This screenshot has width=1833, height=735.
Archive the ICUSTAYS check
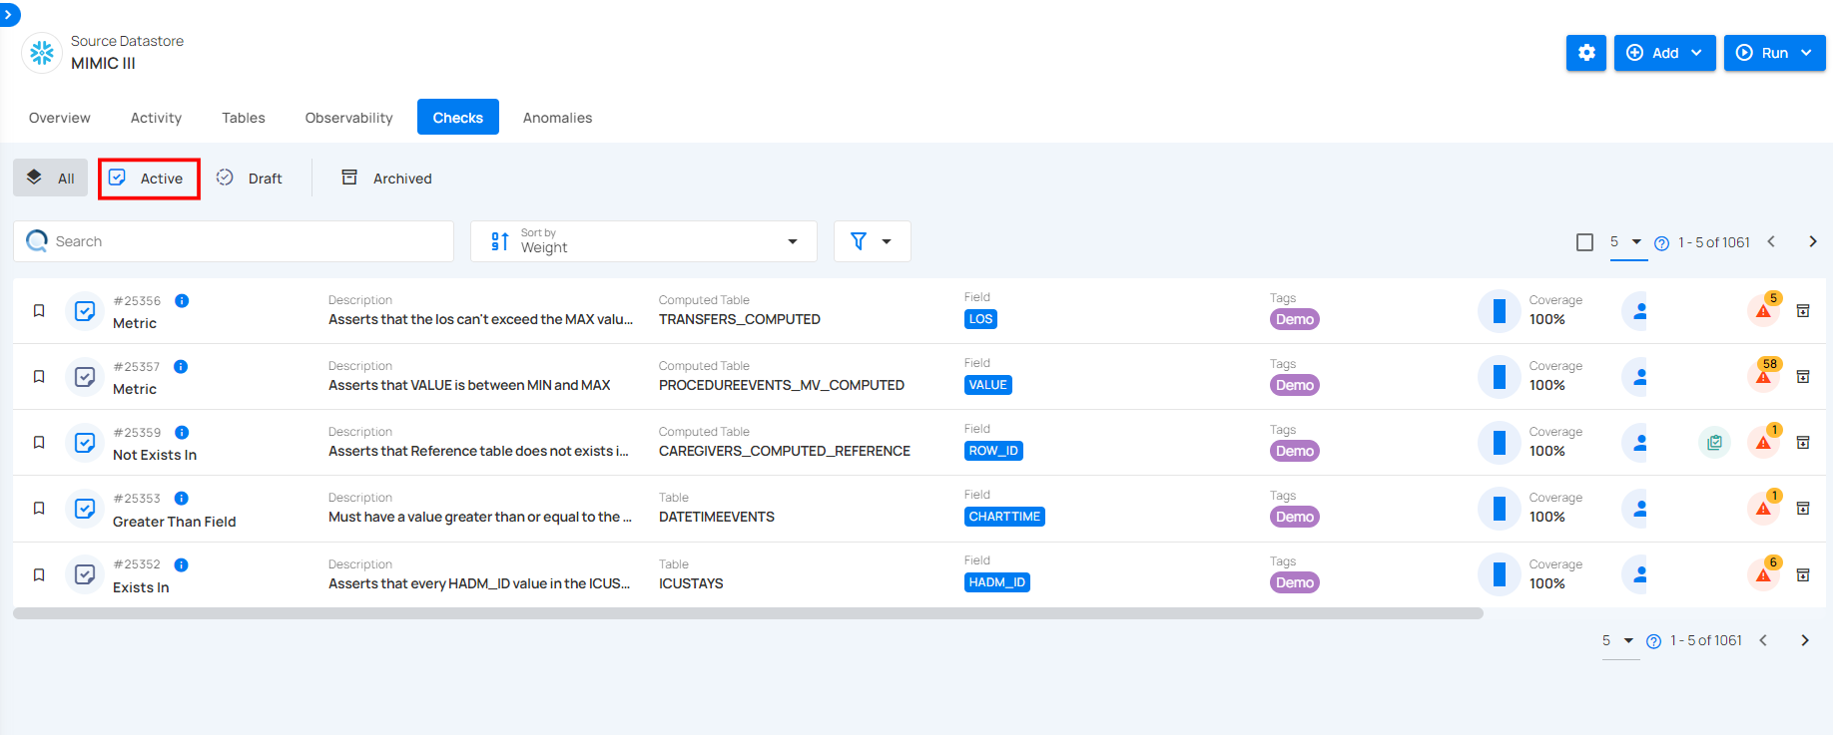pos(1803,575)
